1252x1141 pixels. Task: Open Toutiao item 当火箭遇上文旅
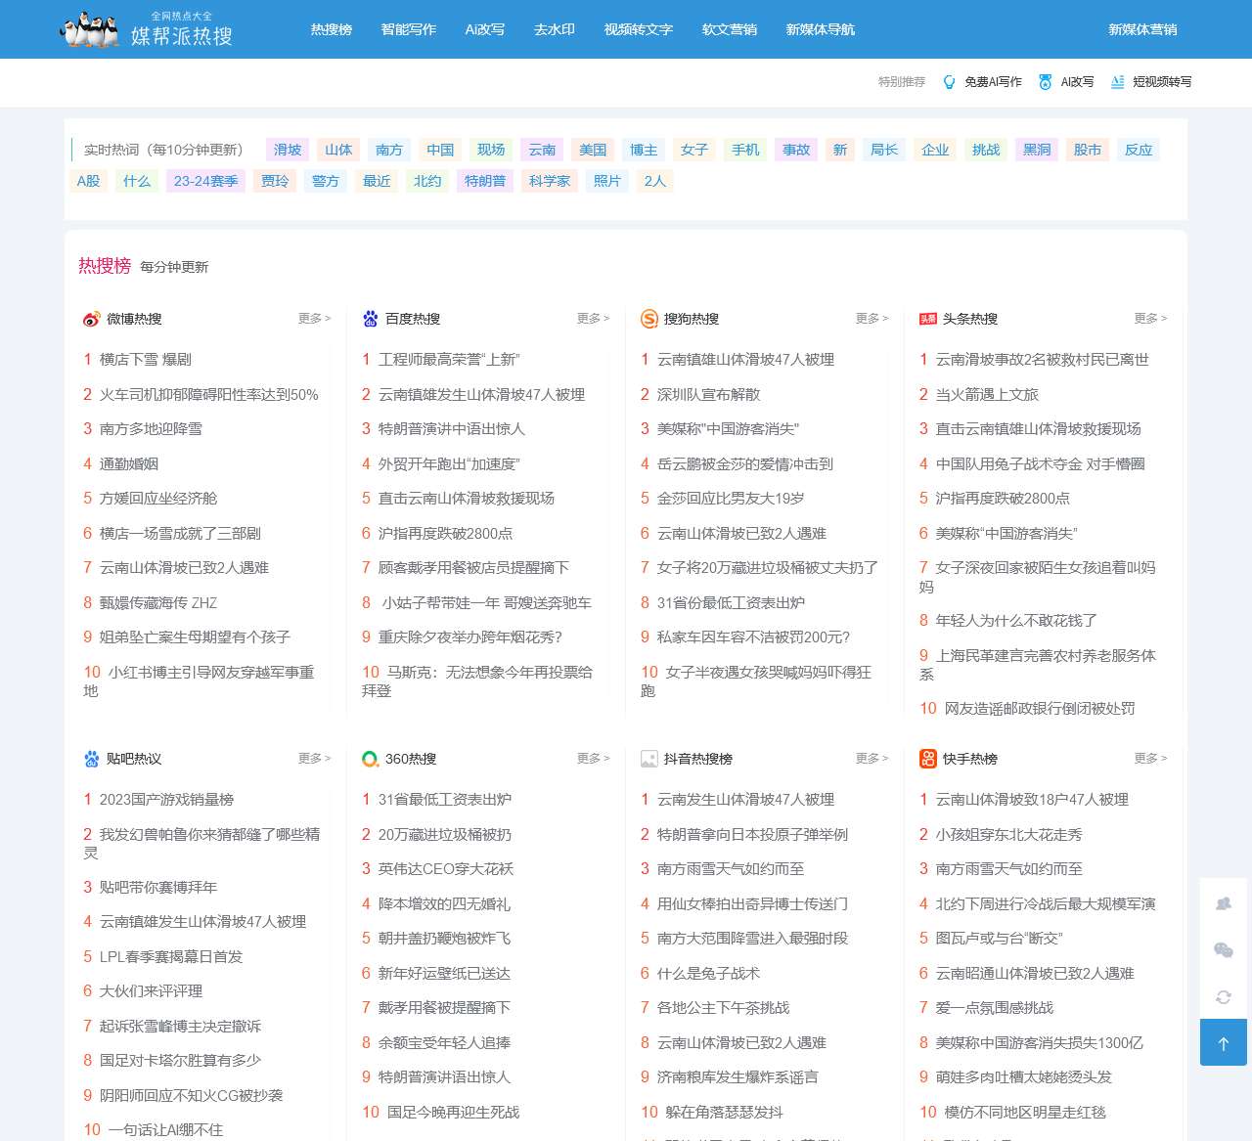click(987, 395)
